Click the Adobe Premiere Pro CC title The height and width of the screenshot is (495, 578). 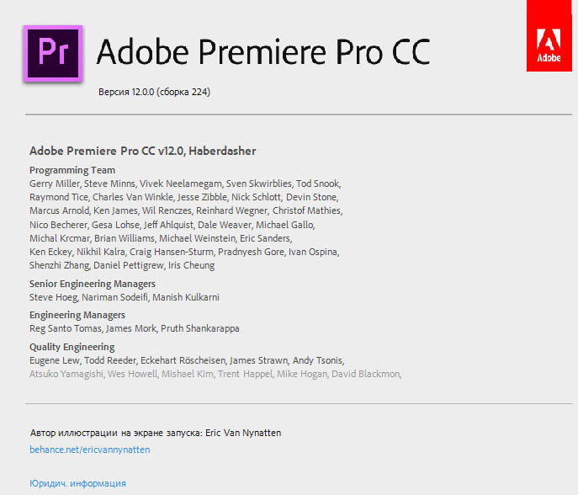(x=263, y=51)
